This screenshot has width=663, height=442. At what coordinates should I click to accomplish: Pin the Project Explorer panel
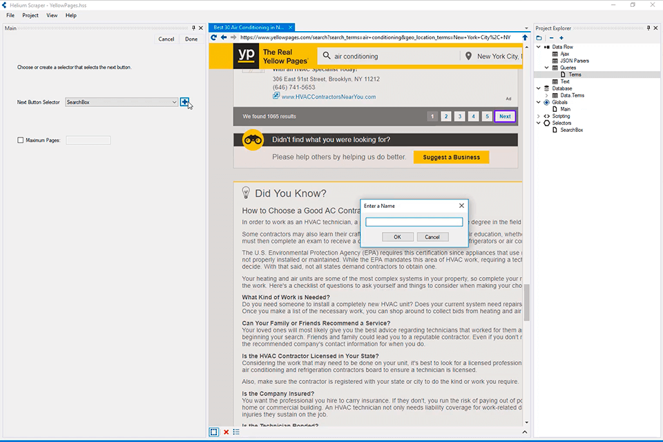[648, 28]
